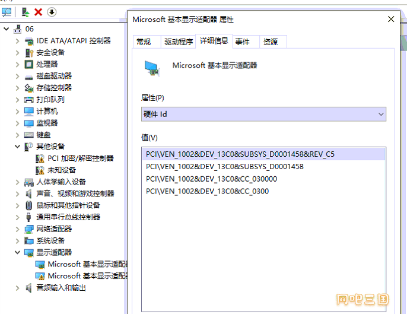This screenshot has width=407, height=314.
Task: Select the 存储控制器 tree label
Action: pos(54,88)
